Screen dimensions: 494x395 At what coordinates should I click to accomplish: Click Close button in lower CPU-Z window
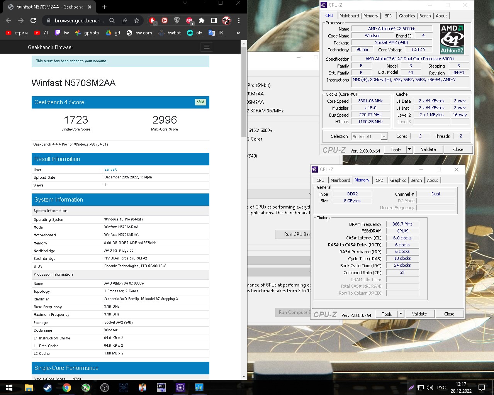tap(449, 314)
